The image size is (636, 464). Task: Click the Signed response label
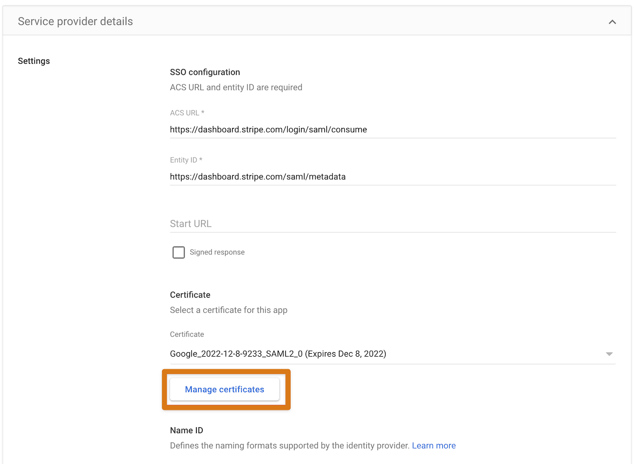217,252
